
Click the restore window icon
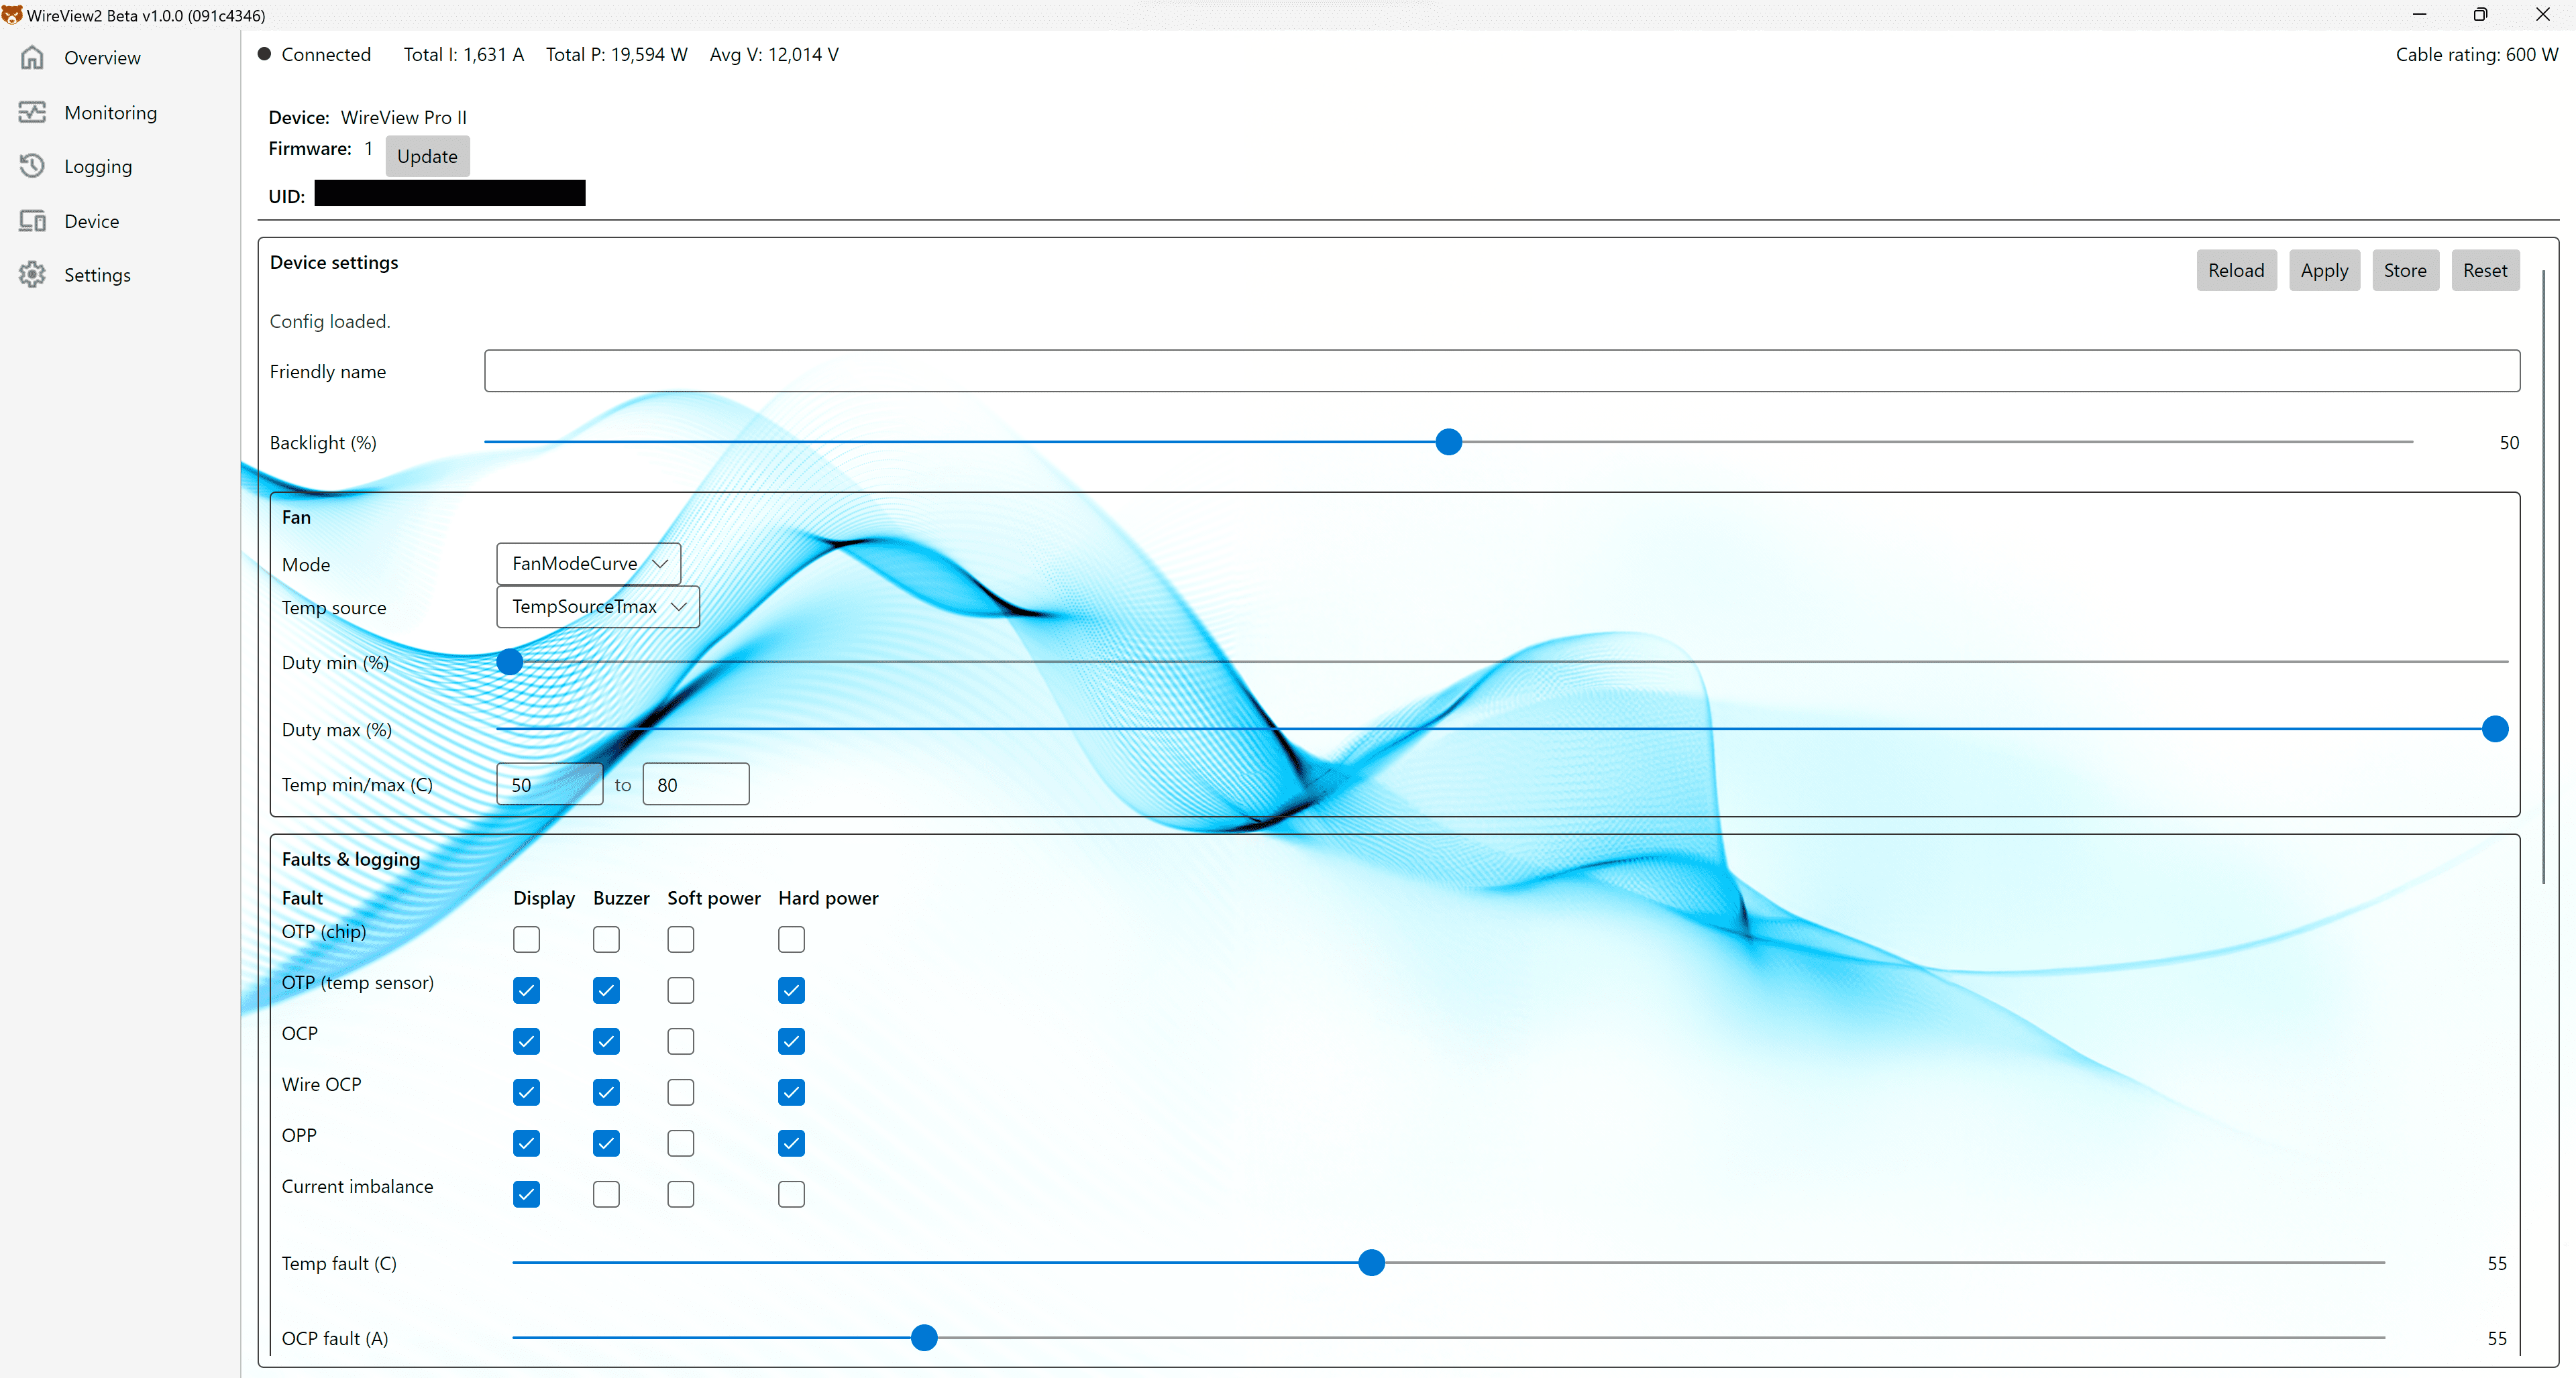click(2480, 15)
